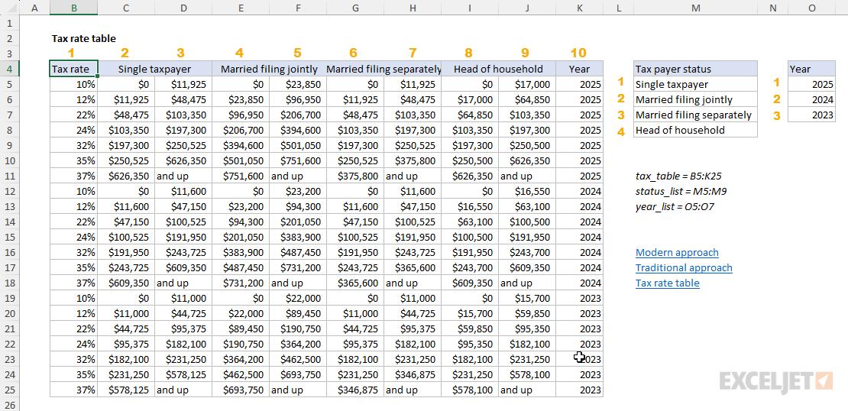The height and width of the screenshot is (411, 848).
Task: Select the 'Single taxpayer' table header cell
Action: coord(154,69)
